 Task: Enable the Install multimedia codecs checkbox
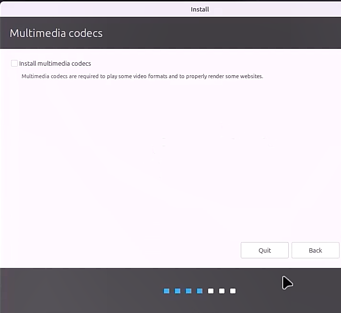[14, 63]
